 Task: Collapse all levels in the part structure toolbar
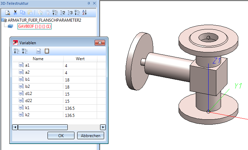(x=55, y=12)
